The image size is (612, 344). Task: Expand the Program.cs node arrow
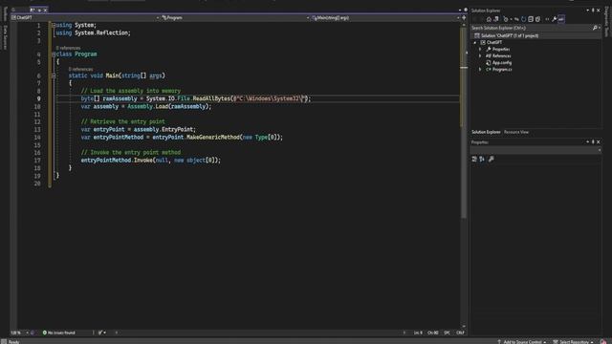[x=480, y=70]
